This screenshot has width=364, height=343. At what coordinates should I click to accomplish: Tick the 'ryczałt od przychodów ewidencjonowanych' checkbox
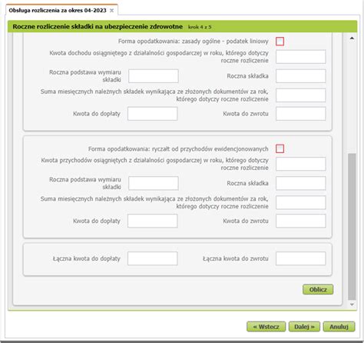coord(280,148)
